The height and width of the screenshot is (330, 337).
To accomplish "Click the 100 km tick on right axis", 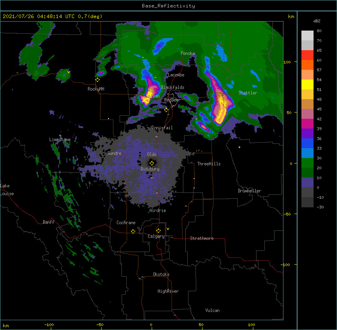I will tap(287, 62).
